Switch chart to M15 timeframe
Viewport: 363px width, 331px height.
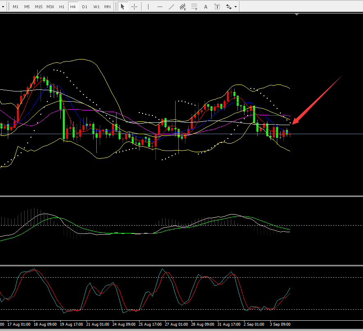tap(39, 7)
